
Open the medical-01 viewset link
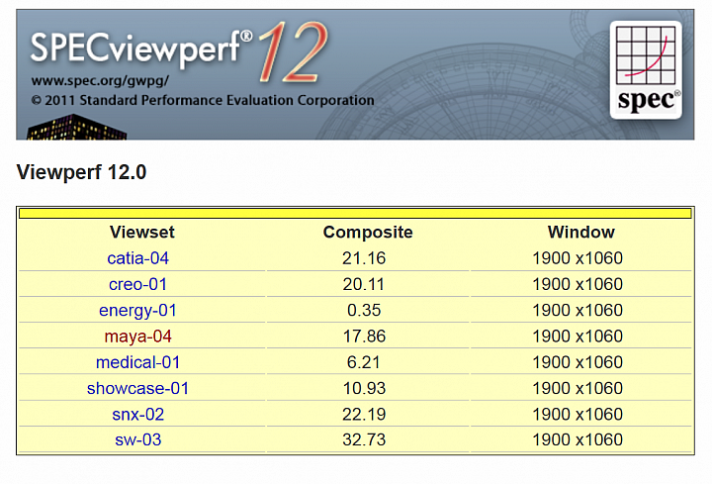(137, 362)
